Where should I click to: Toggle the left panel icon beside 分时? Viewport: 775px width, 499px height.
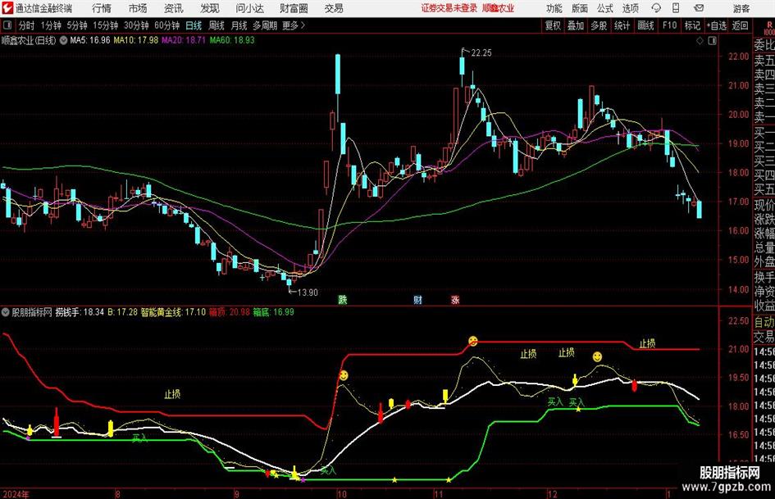coord(7,25)
